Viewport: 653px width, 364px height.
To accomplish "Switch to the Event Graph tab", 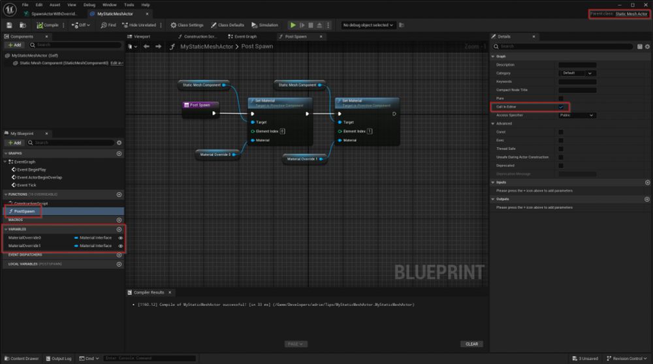I will click(242, 37).
